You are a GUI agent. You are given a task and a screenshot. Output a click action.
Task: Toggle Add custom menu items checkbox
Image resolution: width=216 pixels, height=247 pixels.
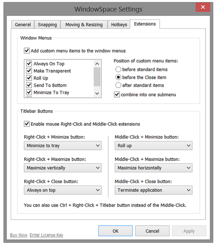pyautogui.click(x=27, y=51)
